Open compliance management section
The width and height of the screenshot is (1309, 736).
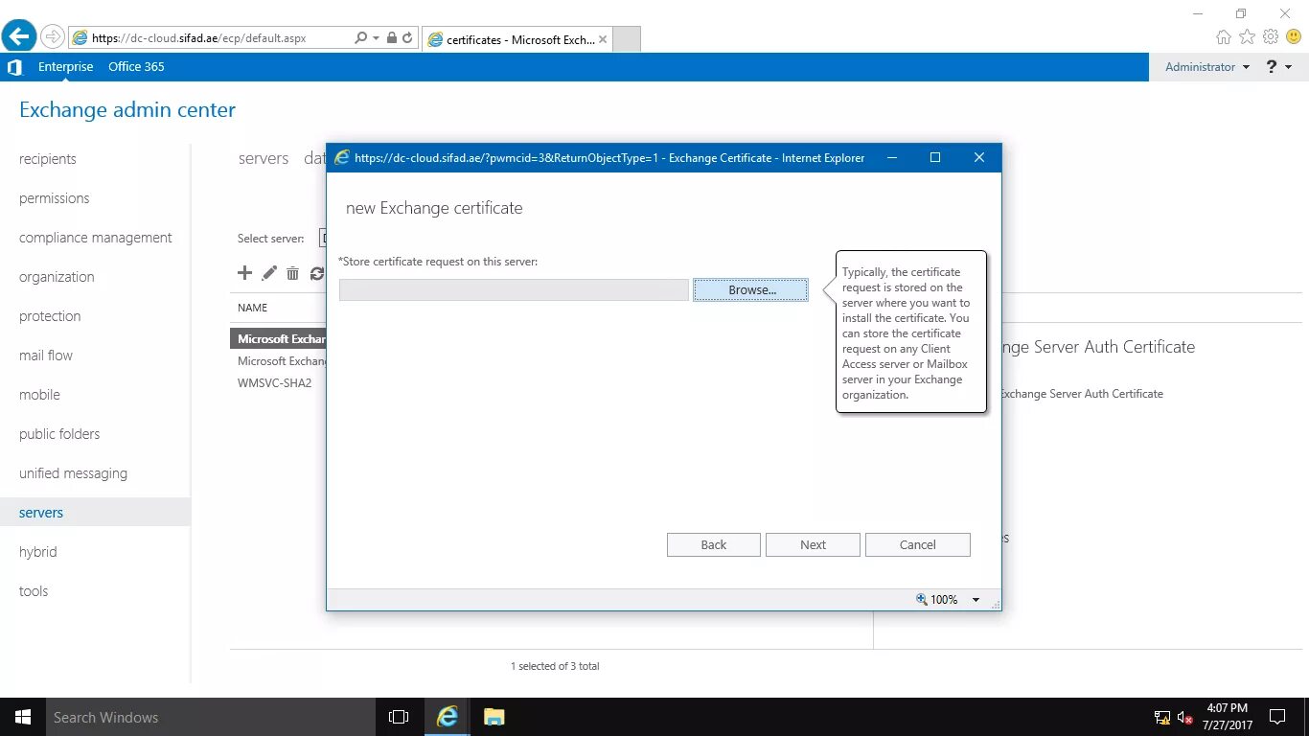tap(96, 238)
